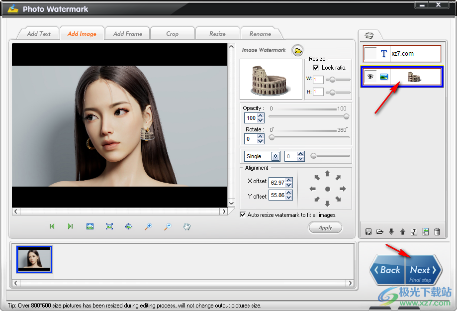Select the portrait thumbnail in the filmstrip
The image size is (457, 311).
click(34, 259)
